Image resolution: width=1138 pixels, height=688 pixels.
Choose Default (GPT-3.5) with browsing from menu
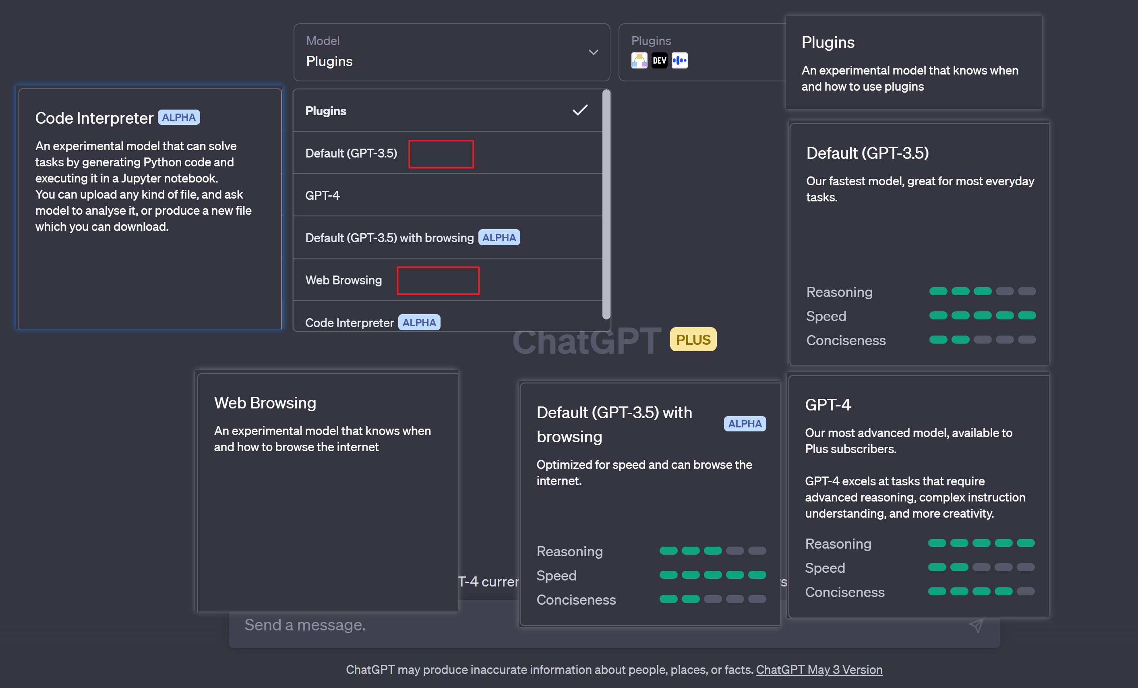tap(389, 237)
